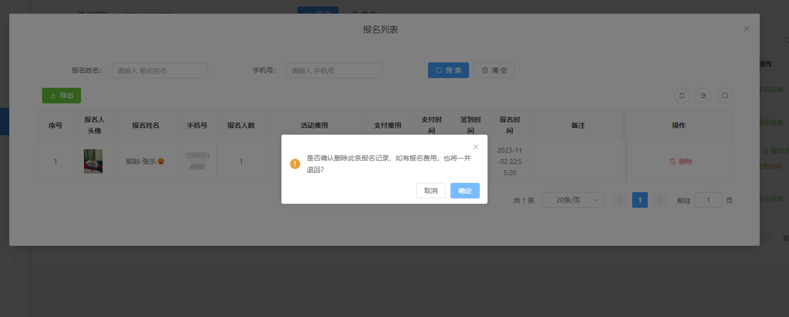Image resolution: width=789 pixels, height=317 pixels.
Task: Go to previous page arrow
Action: click(x=620, y=200)
